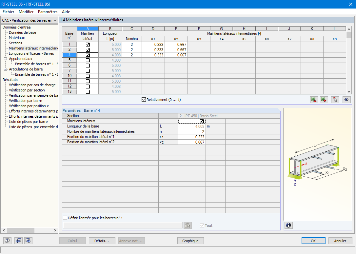Select Données de base in tree
This screenshot has width=356, height=254.
tap(23, 32)
